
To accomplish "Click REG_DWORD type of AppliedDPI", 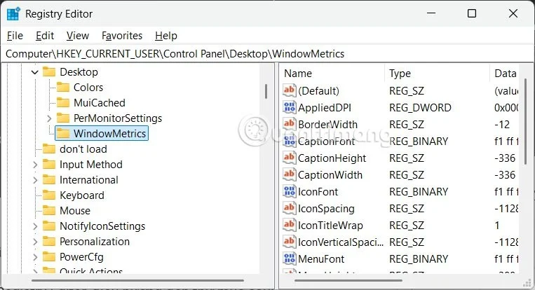I will pos(420,108).
